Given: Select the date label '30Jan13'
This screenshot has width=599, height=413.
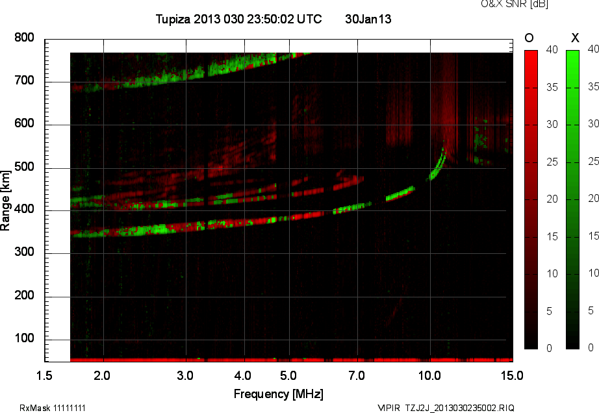Looking at the screenshot, I should pyautogui.click(x=368, y=19).
